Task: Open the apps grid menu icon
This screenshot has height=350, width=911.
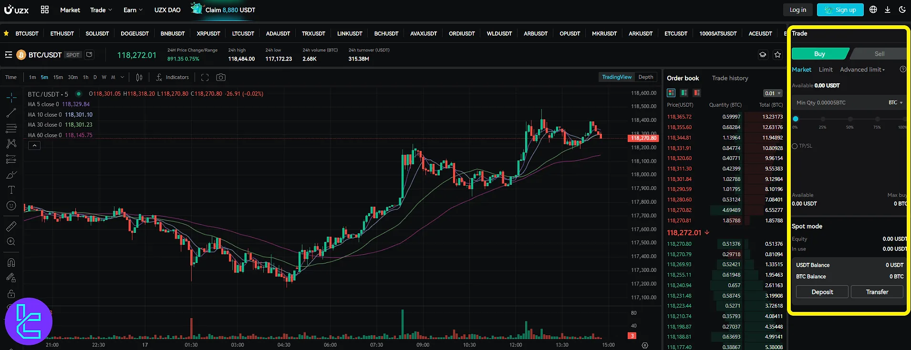Action: [45, 10]
